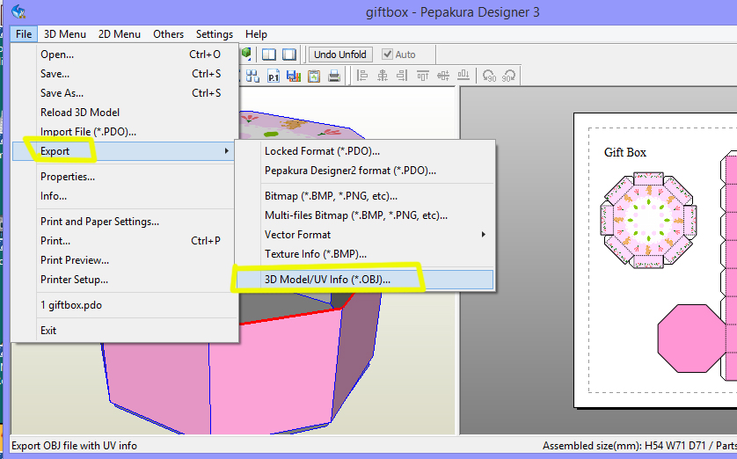Export Texture Info (*.BMP)...
737x459 pixels.
(x=365, y=254)
